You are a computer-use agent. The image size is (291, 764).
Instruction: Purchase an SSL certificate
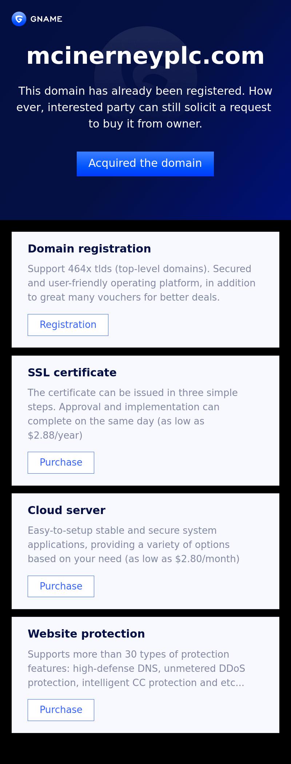61,462
